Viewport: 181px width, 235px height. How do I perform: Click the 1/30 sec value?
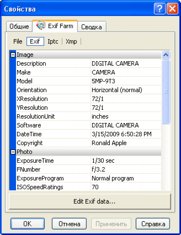[x=103, y=161]
